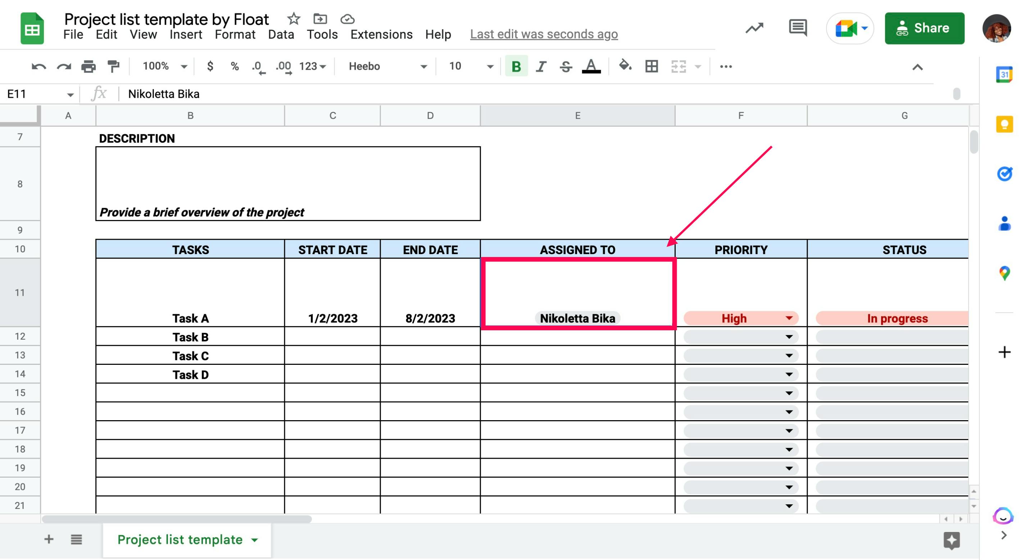Click the Strikethrough formatting icon
Viewport: 1029px width, 560px height.
click(x=565, y=66)
